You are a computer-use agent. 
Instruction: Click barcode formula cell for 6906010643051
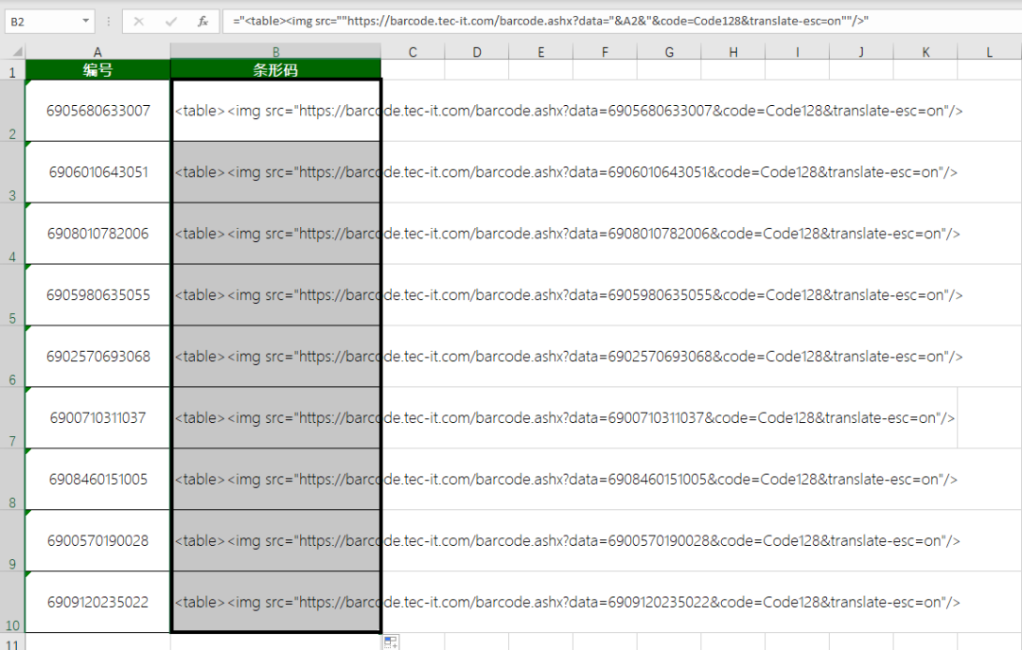point(275,172)
